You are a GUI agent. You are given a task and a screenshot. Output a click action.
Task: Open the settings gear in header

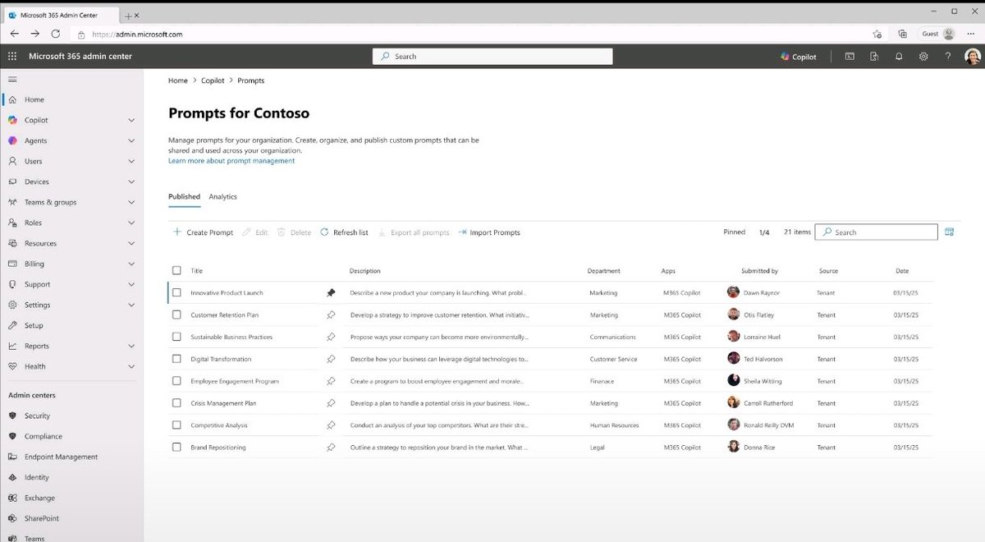point(923,57)
